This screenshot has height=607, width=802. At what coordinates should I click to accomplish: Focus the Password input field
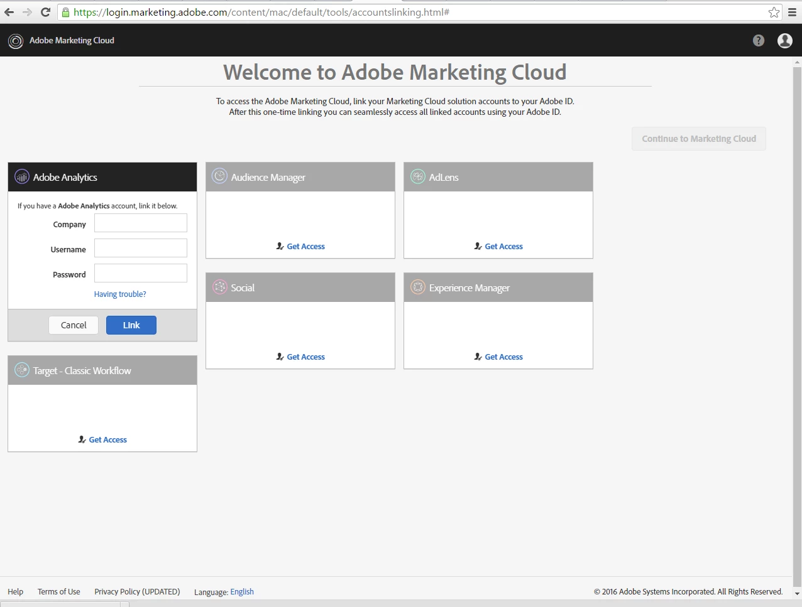point(141,273)
